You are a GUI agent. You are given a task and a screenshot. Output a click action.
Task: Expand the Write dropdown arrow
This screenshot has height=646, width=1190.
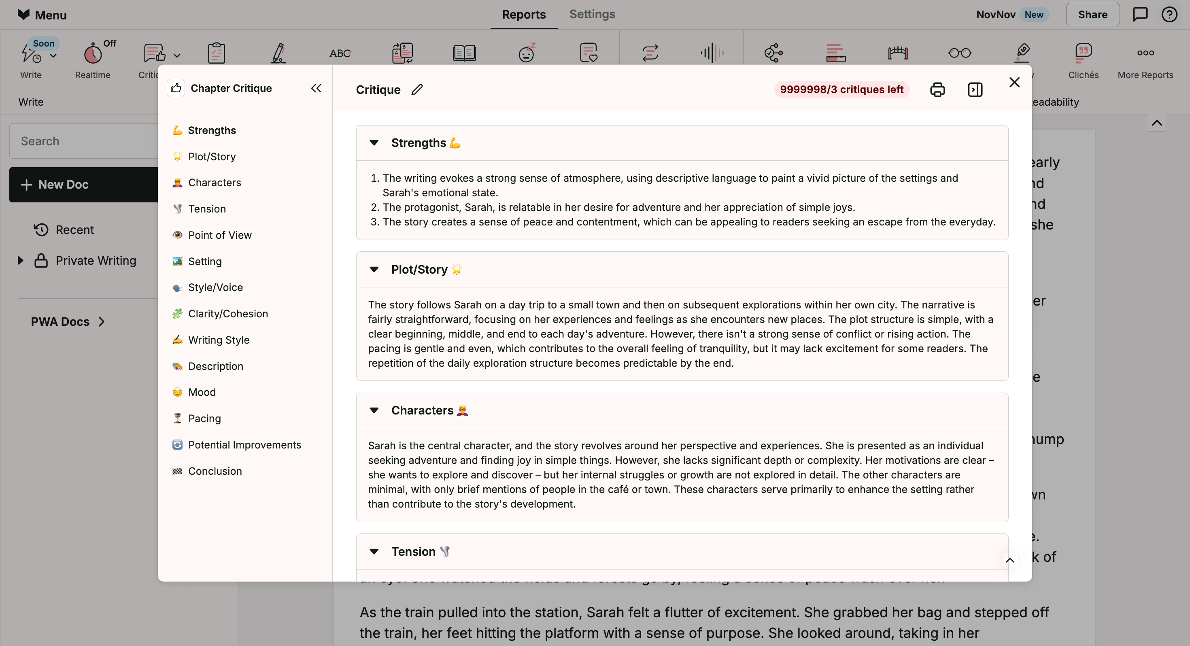[x=52, y=56]
